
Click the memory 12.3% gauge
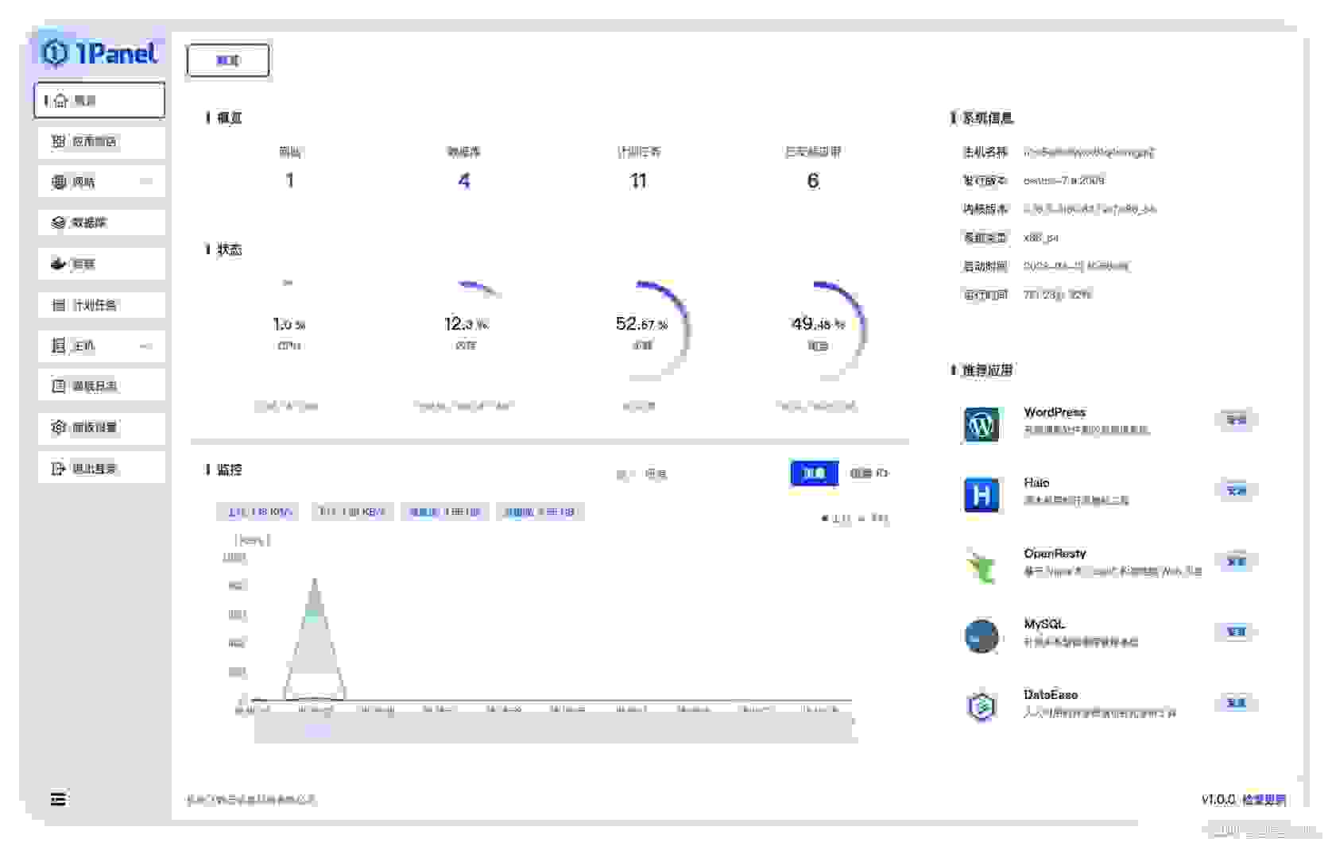[467, 332]
